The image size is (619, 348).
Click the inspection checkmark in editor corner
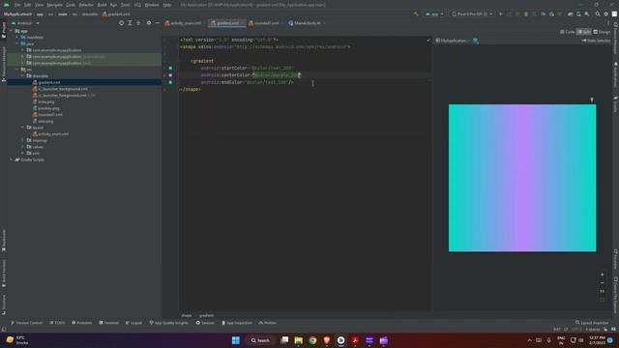[428, 40]
